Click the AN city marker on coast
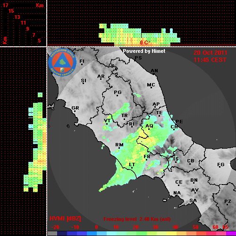Image resolution: width=236 pixels, height=236 pixels. (154, 71)
